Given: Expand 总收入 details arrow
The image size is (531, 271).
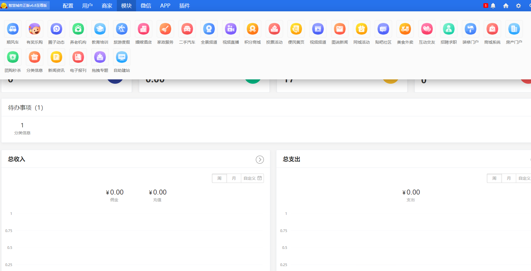Looking at the screenshot, I should 260,160.
